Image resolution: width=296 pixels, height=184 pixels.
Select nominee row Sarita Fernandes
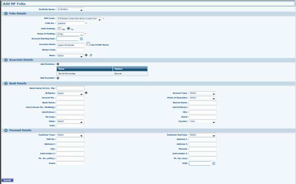[102, 73]
